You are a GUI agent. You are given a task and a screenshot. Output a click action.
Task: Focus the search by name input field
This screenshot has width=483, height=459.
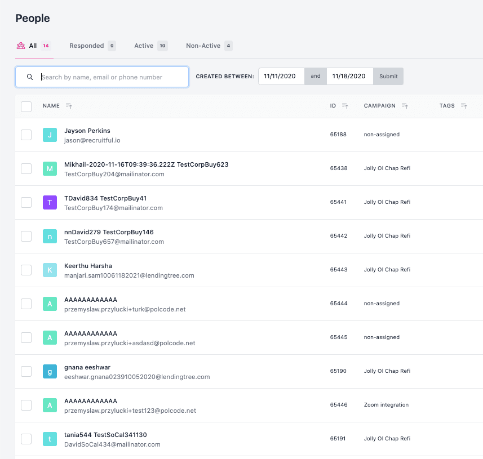[112, 77]
